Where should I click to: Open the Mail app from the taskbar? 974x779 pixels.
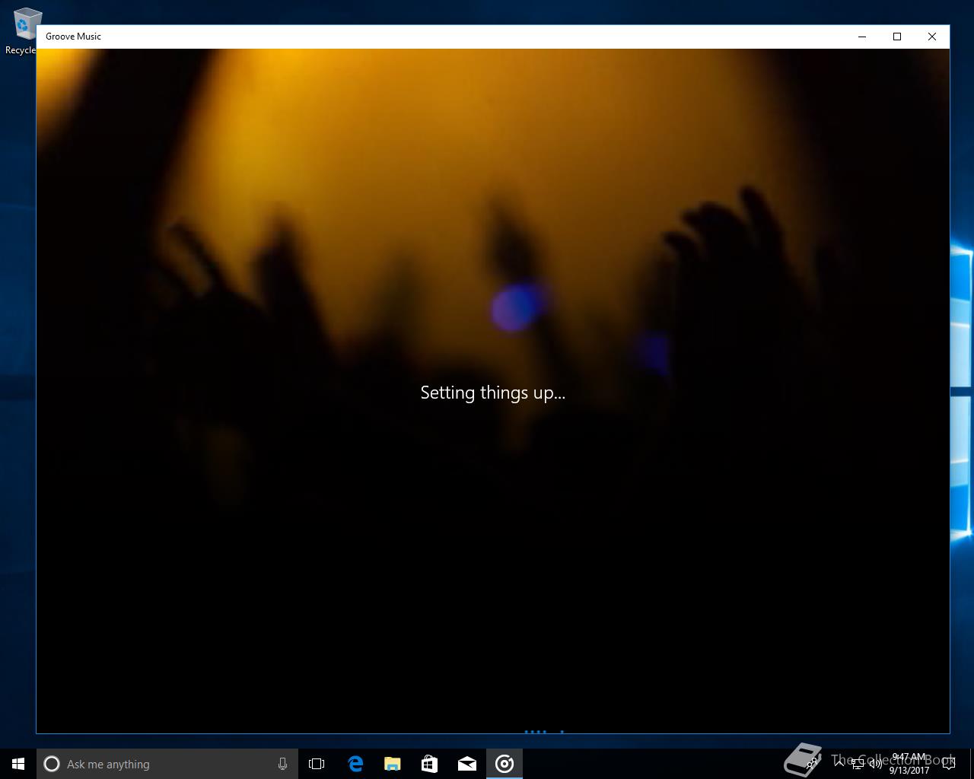coord(466,764)
